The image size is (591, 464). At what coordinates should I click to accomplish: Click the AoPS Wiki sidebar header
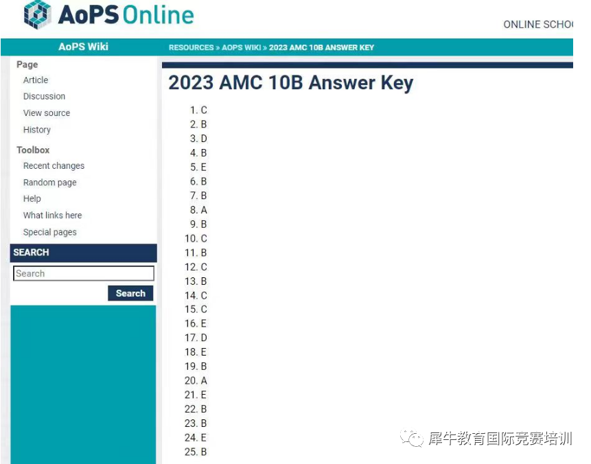coord(83,47)
